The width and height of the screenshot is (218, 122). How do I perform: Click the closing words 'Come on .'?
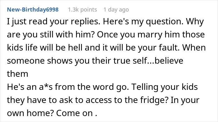77,113
